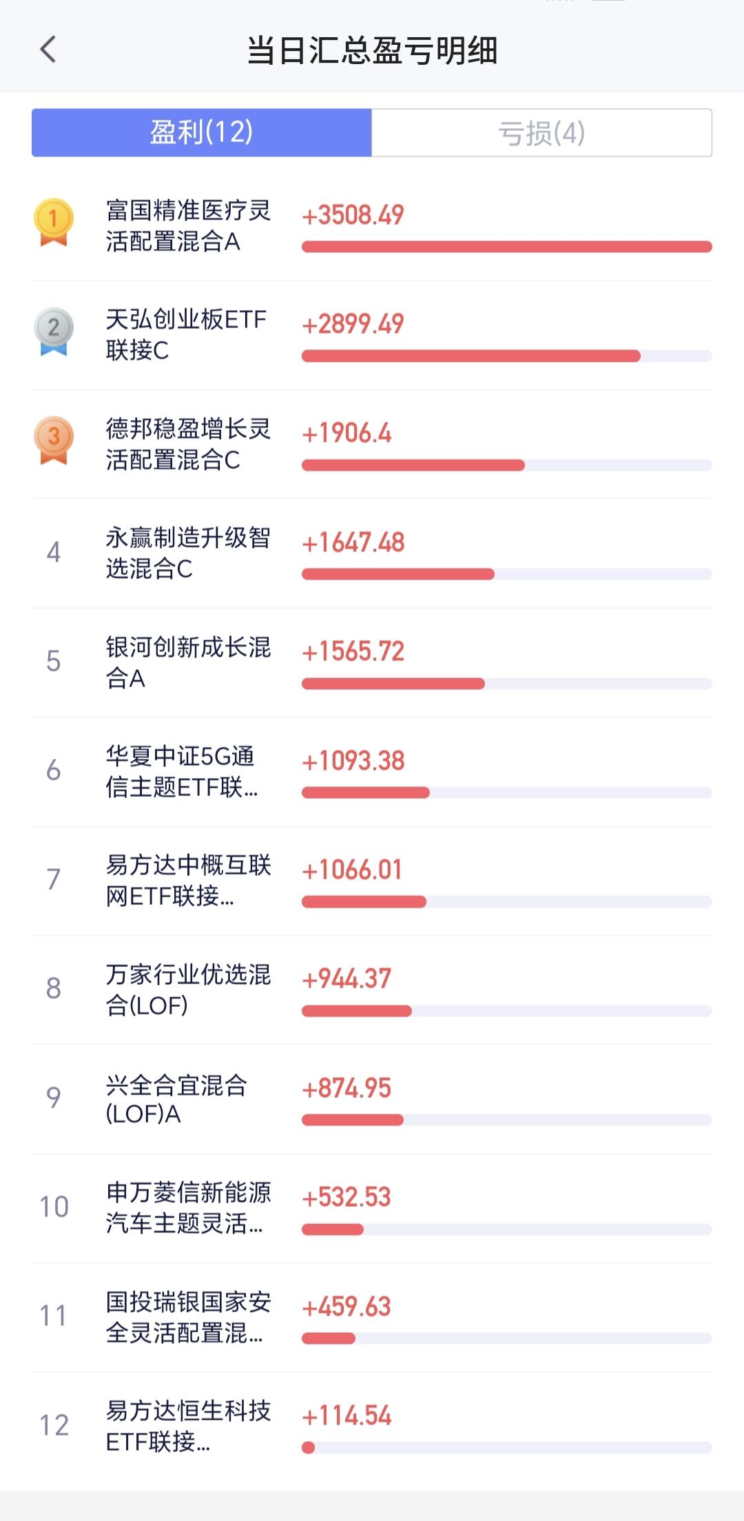Open 万家行业优选混合(LOF) fund

pos(372,990)
